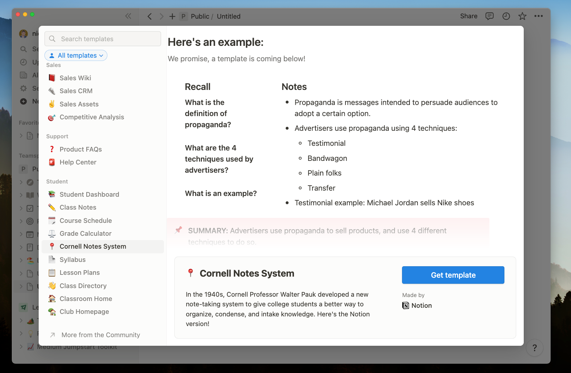This screenshot has width=571, height=373.
Task: Click the compass page icon in the sidebar
Action: click(x=30, y=182)
